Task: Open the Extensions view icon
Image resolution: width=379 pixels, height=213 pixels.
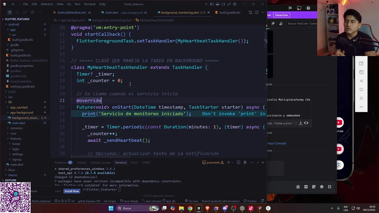Action: [x=32, y=12]
